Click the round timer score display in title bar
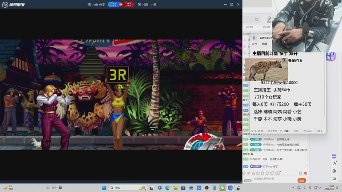The height and width of the screenshot is (192, 342). pos(121,4)
